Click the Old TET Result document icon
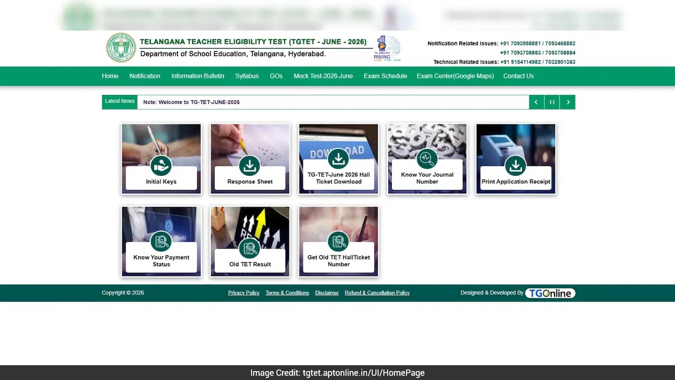 (x=250, y=249)
